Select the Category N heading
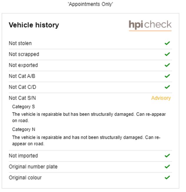Viewport: 186px width, 192px height. pos(24,129)
